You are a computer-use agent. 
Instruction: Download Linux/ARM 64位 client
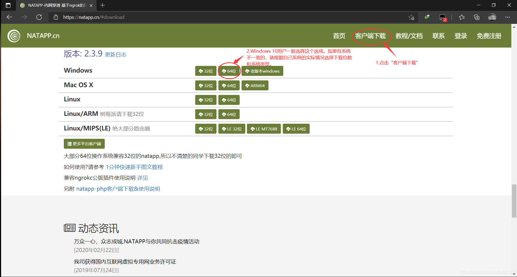[229, 114]
